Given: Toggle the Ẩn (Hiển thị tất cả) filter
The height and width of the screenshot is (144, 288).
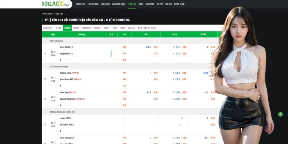Looking at the screenshot, I should coord(147,28).
